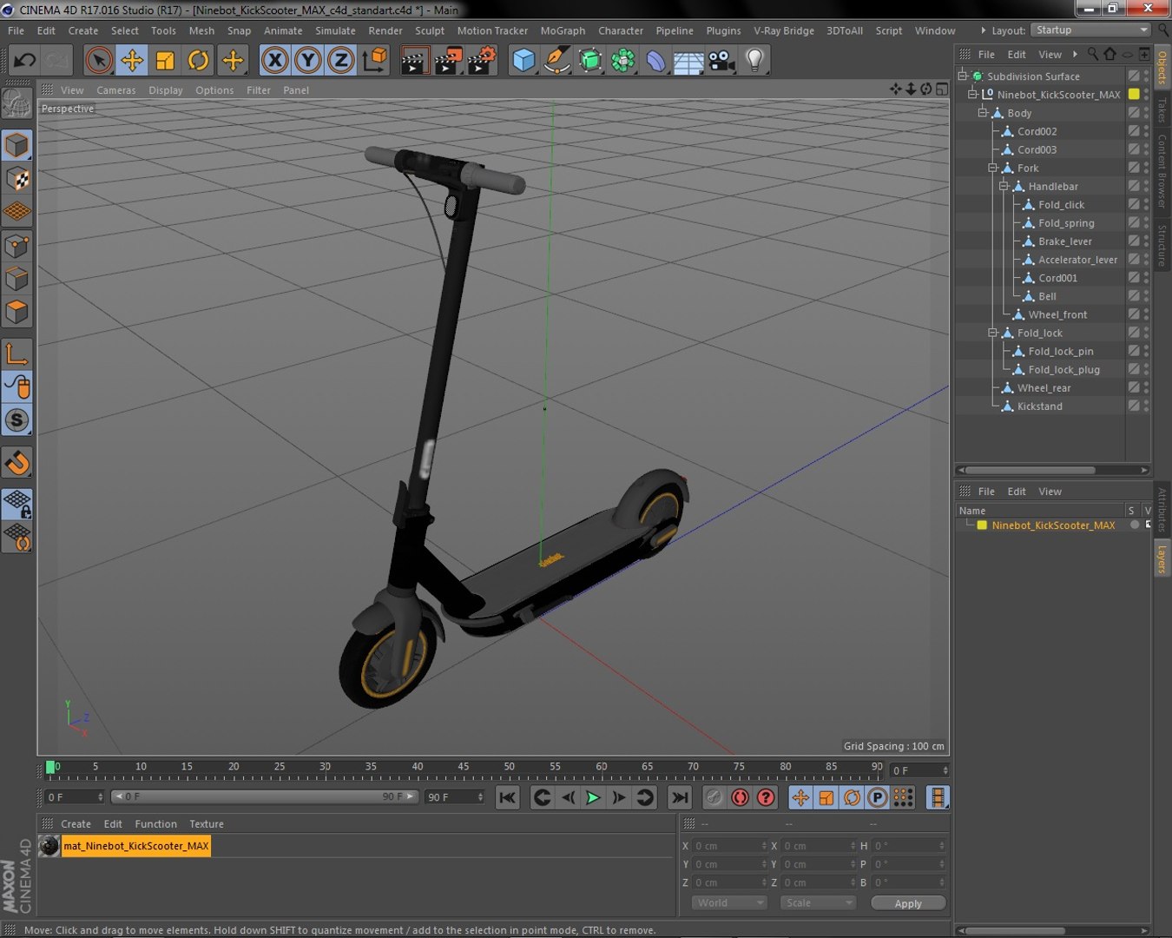The image size is (1172, 938).
Task: Open the World coordinate dropdown
Action: 730,903
